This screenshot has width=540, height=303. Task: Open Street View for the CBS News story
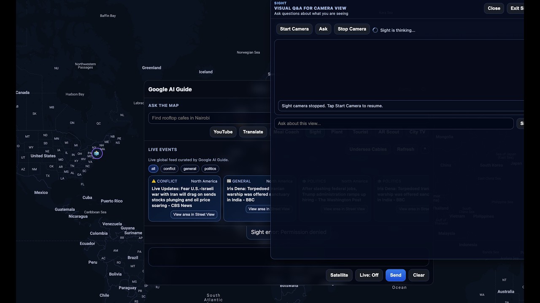pyautogui.click(x=194, y=215)
